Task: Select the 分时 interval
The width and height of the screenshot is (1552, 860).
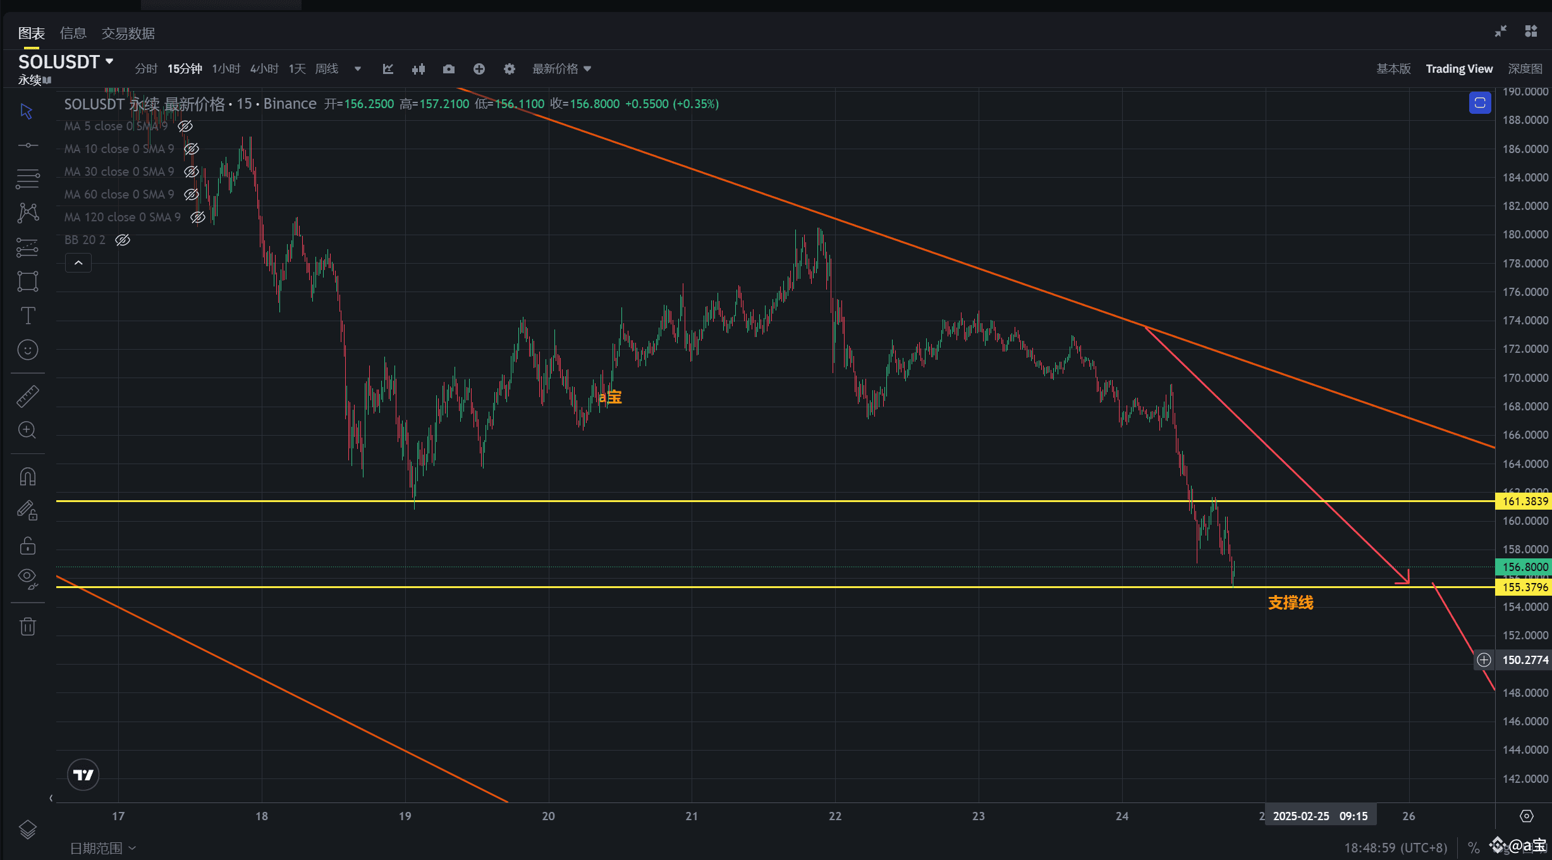Action: [x=146, y=69]
